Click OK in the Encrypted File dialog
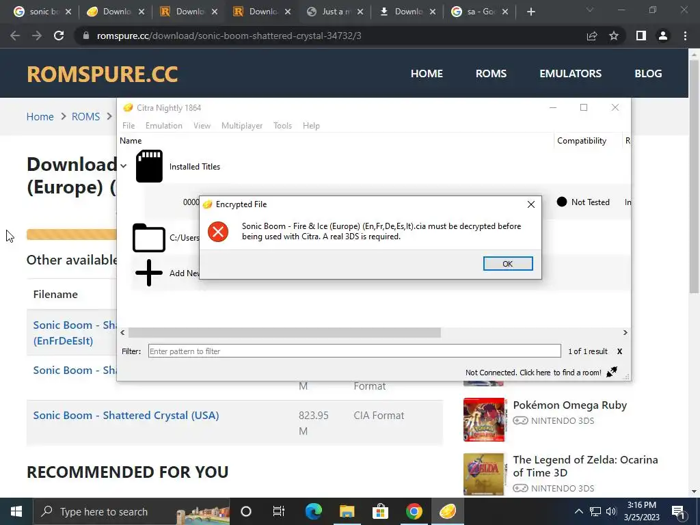This screenshot has width=700, height=525. pos(508,263)
